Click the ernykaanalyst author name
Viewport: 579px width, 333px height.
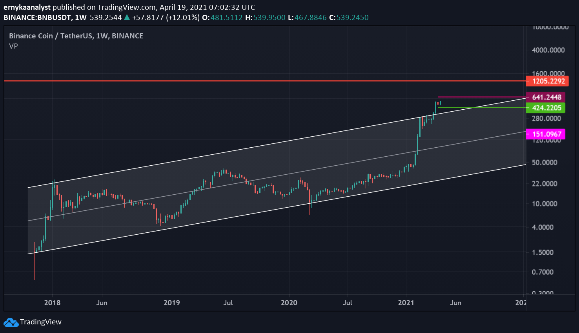[x=27, y=7]
